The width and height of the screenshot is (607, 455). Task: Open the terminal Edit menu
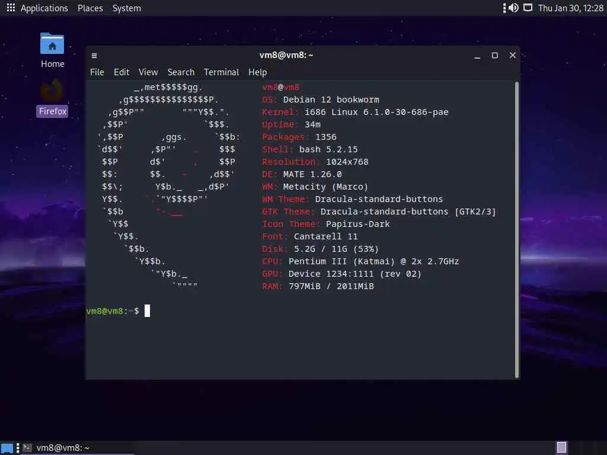point(122,72)
